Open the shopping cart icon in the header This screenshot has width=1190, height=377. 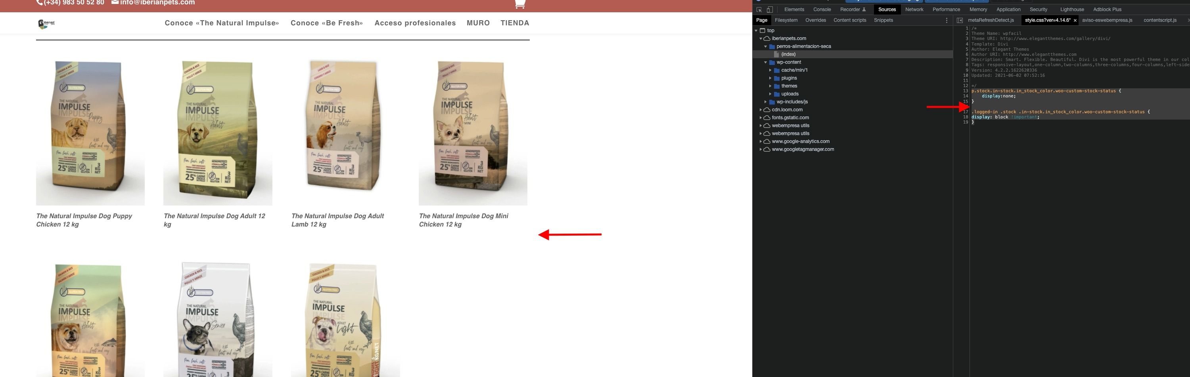point(520,4)
